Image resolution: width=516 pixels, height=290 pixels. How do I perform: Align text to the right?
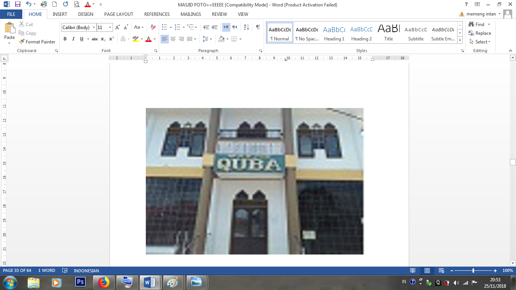tap(181, 39)
